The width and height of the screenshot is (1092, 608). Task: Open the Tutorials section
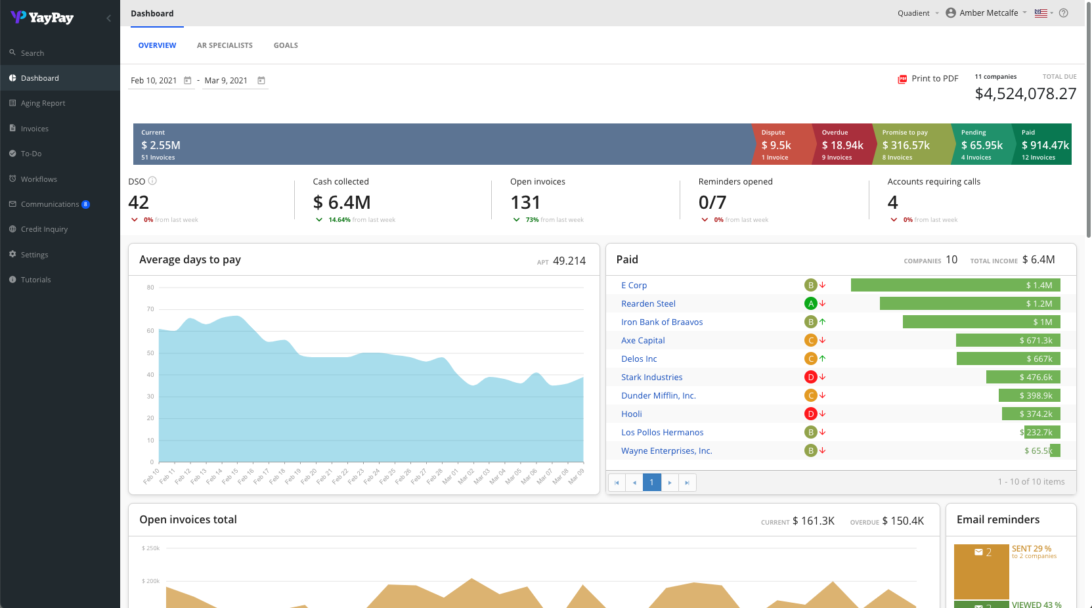coord(35,279)
